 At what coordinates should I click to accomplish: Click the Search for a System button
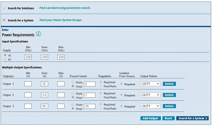click(x=193, y=118)
